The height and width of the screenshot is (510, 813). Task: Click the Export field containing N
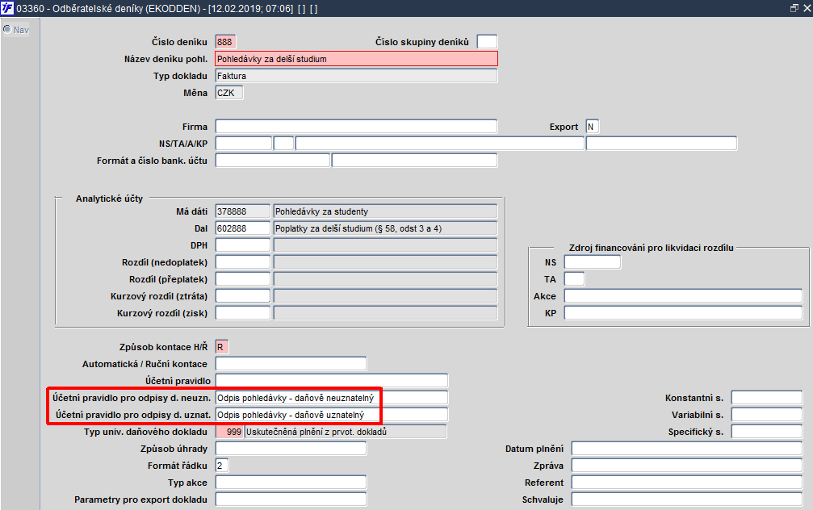point(592,127)
